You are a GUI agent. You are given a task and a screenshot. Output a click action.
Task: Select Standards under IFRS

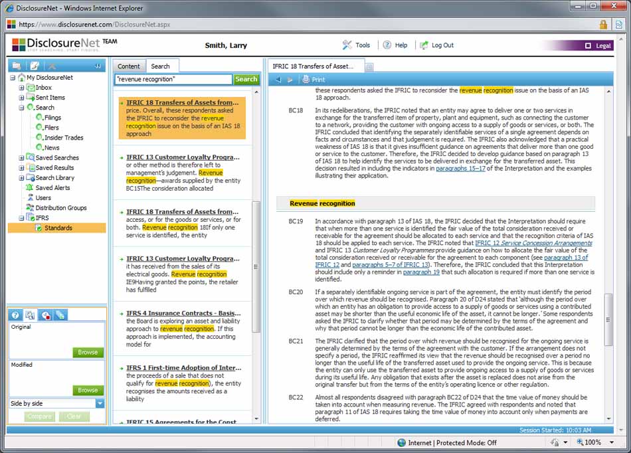(58, 228)
